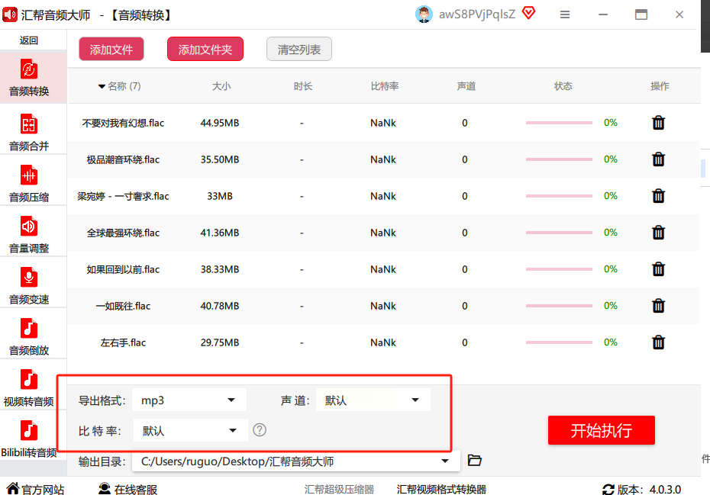Click progress bar of 全球最强环绕.flac

point(559,233)
